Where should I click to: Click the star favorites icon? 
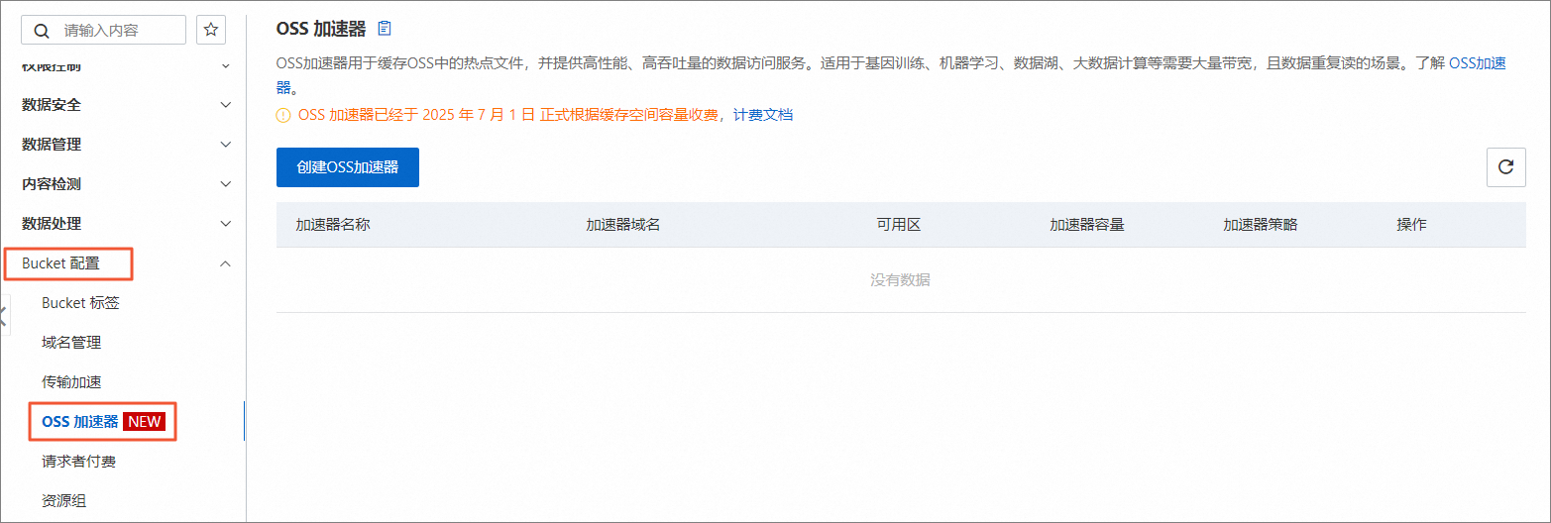tap(211, 30)
